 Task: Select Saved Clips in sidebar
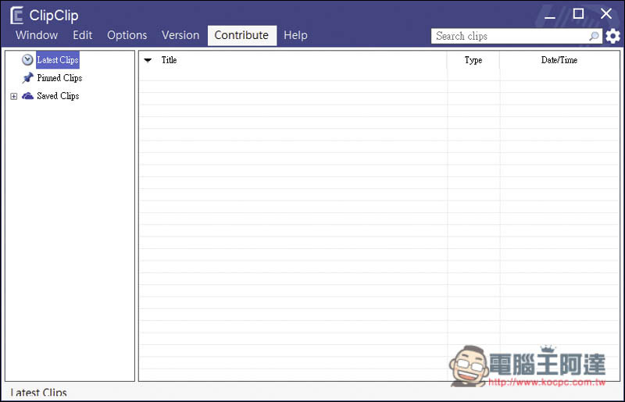(58, 95)
